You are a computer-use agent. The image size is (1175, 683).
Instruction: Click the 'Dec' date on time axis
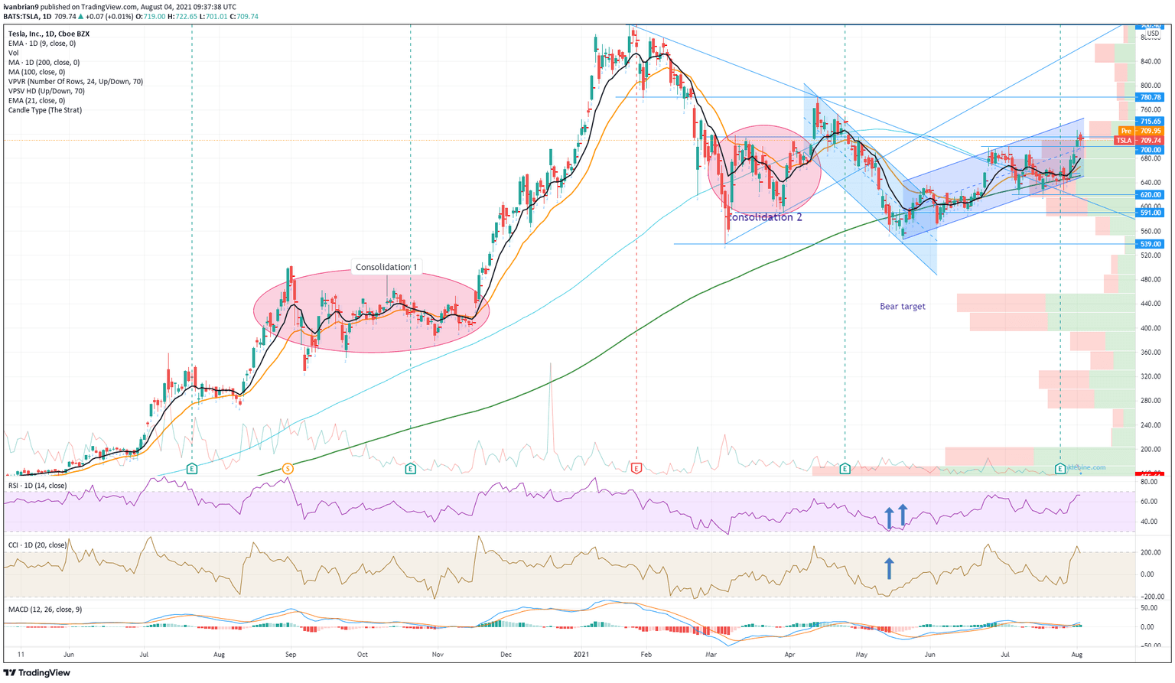506,655
